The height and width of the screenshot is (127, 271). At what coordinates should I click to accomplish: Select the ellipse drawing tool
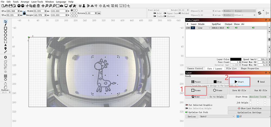tap(5, 31)
